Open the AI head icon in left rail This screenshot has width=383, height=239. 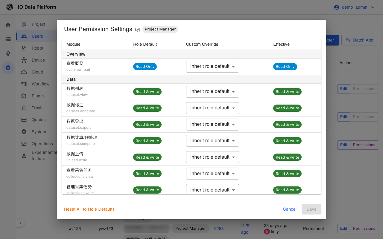tap(8, 53)
